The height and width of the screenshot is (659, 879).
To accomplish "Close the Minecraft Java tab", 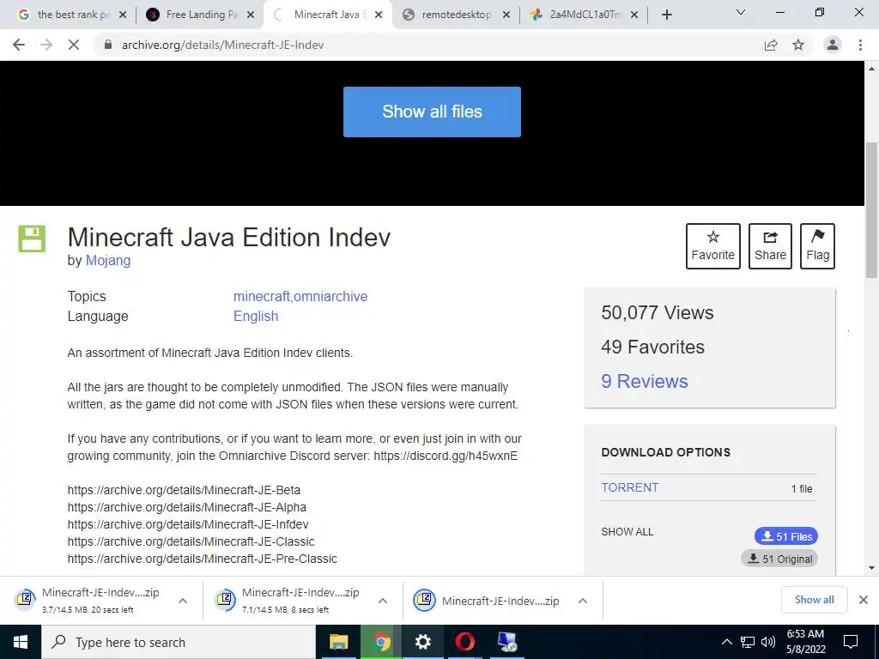I will 379,15.
